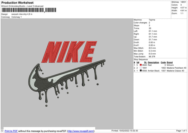Select the stitch number 6093

pyautogui.click(x=144, y=71)
